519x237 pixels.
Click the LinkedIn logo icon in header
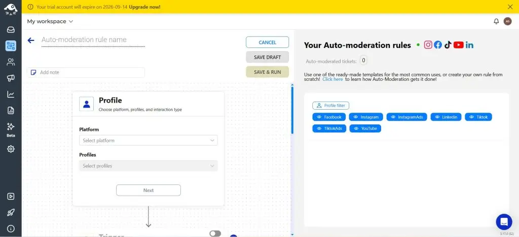point(469,45)
